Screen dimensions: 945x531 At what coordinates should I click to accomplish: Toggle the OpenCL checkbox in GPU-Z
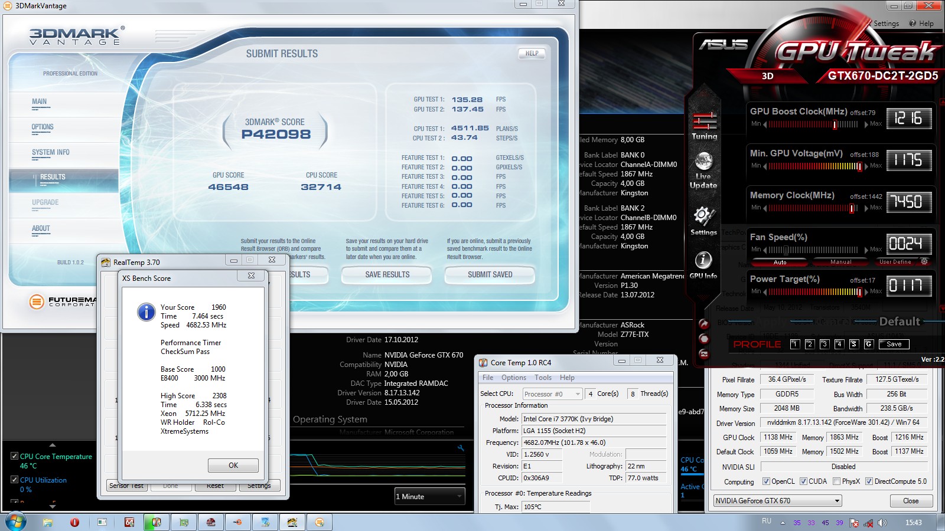[766, 481]
